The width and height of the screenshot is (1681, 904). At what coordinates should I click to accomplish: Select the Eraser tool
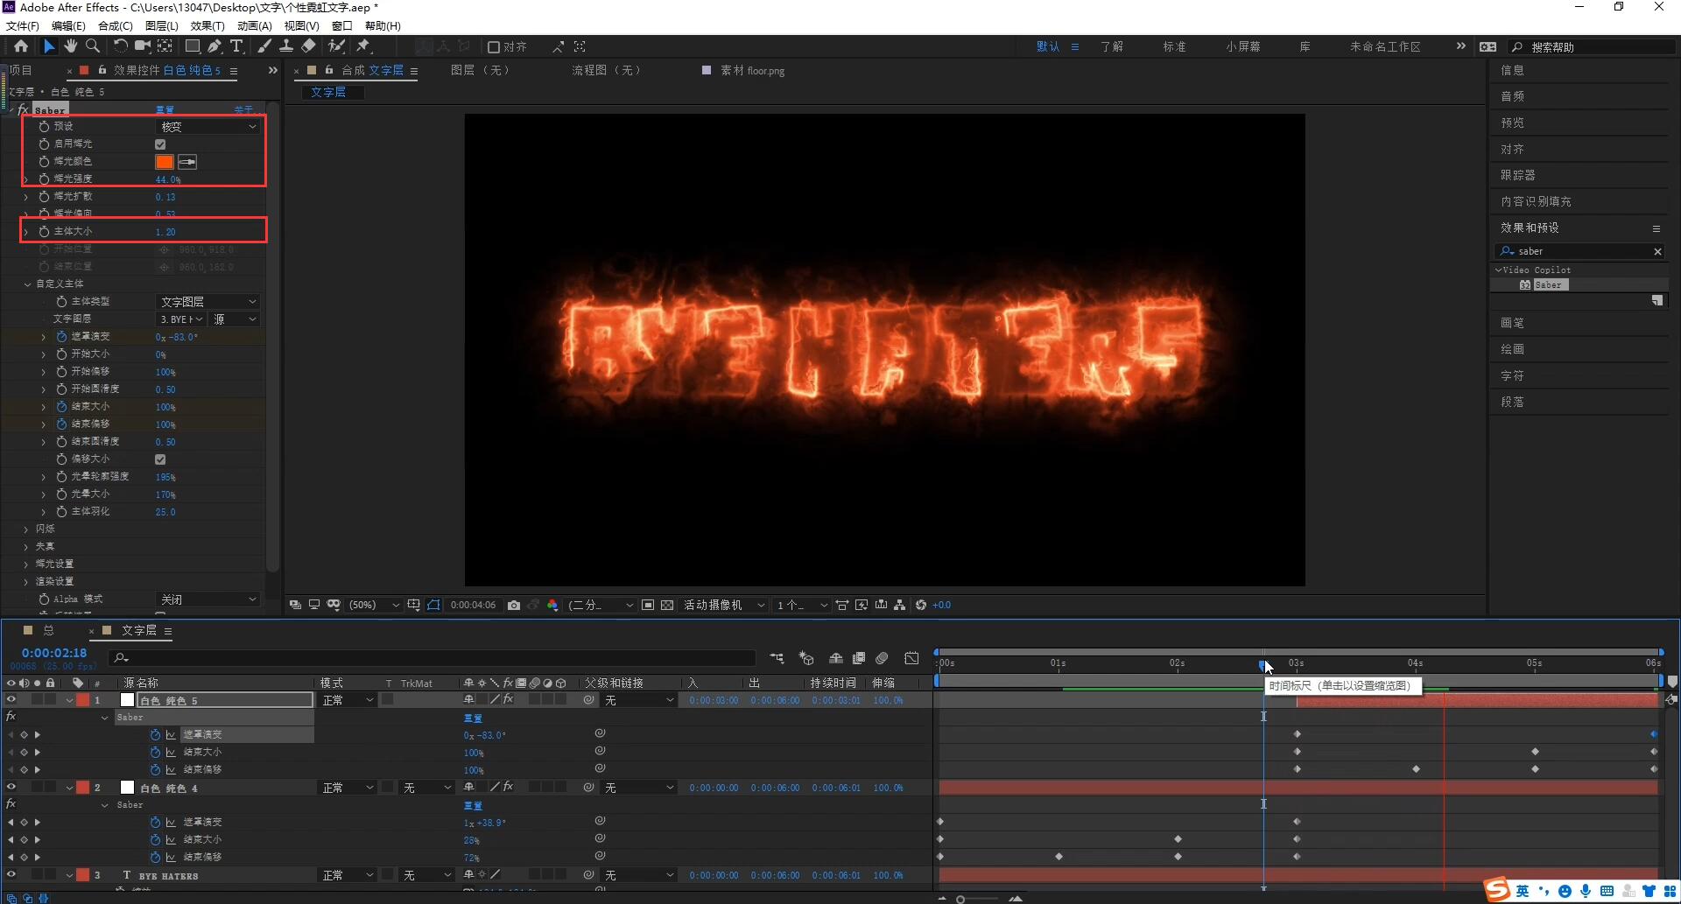309,46
